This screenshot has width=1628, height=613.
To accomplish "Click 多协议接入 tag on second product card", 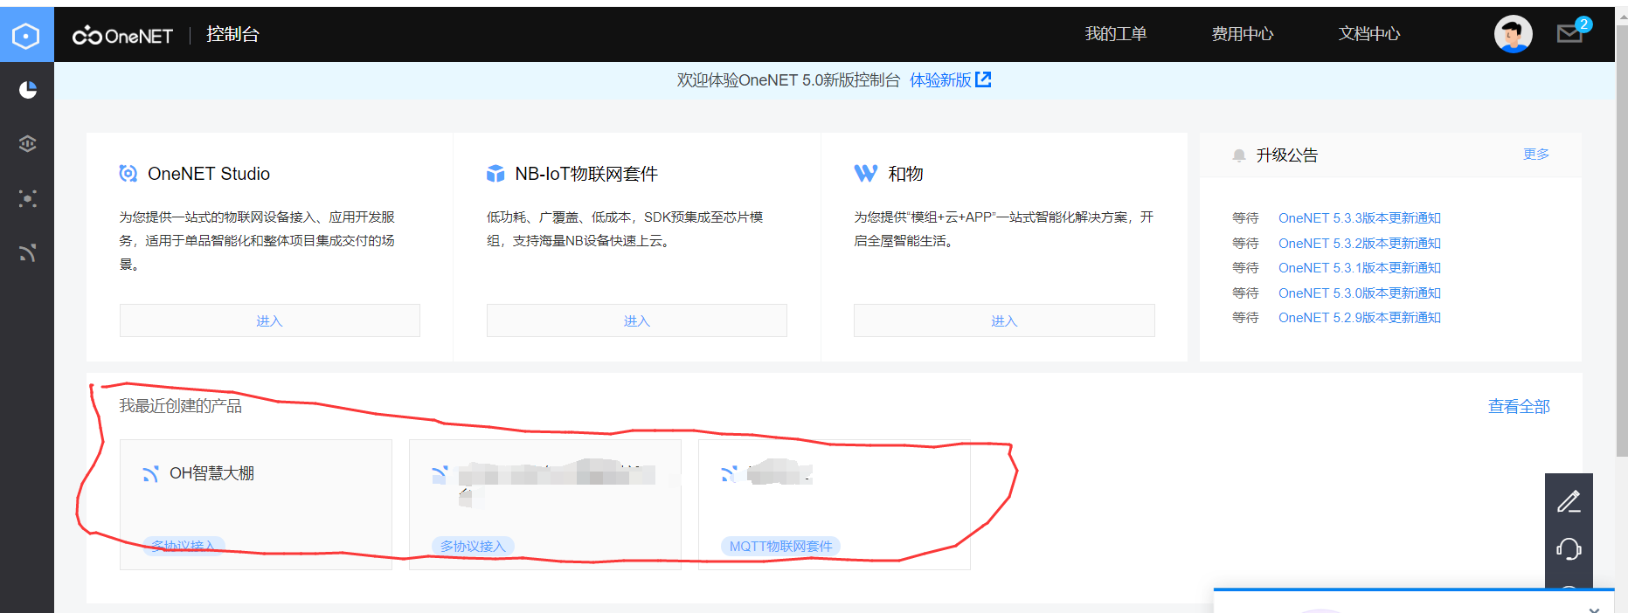I will pos(473,547).
